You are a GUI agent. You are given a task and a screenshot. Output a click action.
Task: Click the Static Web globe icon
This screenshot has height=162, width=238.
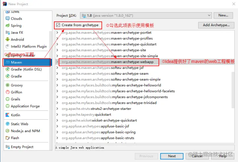8,124
